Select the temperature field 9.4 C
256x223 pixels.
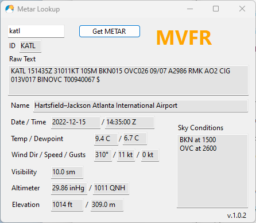click(106, 139)
